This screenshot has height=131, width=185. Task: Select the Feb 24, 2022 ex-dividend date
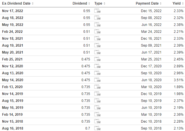(12, 32)
